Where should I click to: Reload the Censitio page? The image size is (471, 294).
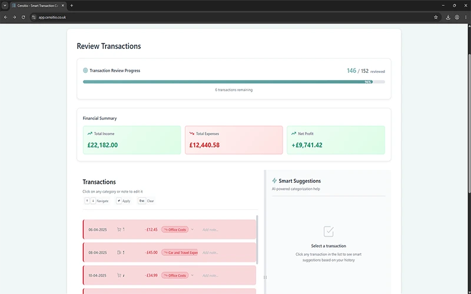coord(23,18)
